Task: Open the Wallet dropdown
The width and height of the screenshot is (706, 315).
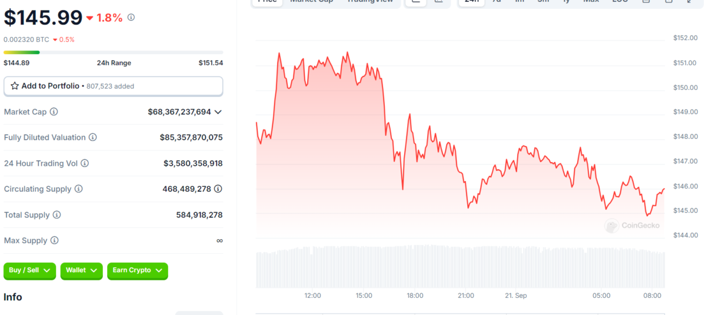Action: pyautogui.click(x=81, y=270)
